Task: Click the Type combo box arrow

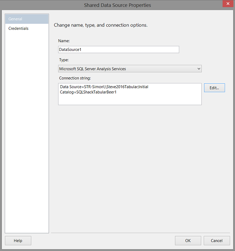Action: [x=199, y=69]
